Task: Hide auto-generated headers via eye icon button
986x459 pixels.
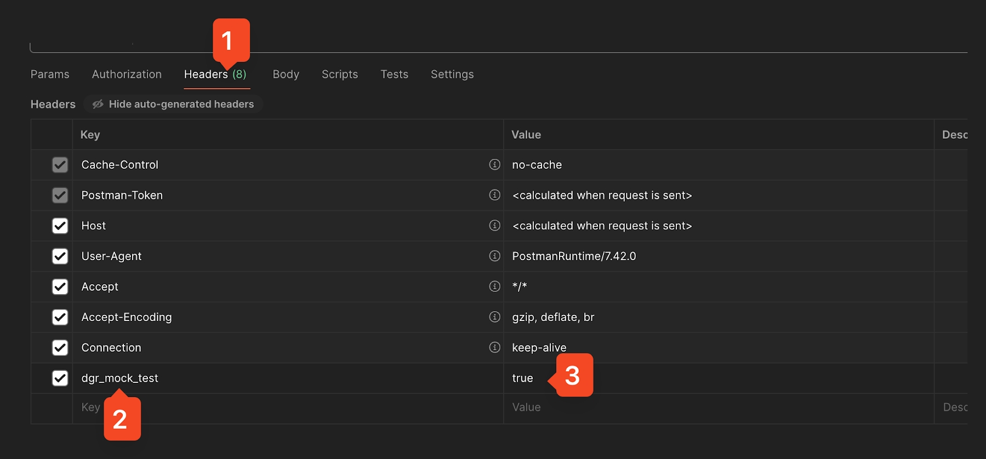Action: point(173,104)
